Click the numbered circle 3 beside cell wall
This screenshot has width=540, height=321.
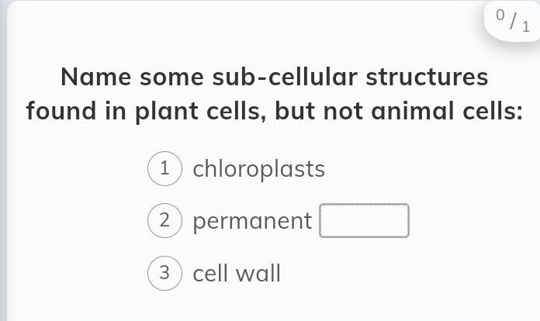164,274
